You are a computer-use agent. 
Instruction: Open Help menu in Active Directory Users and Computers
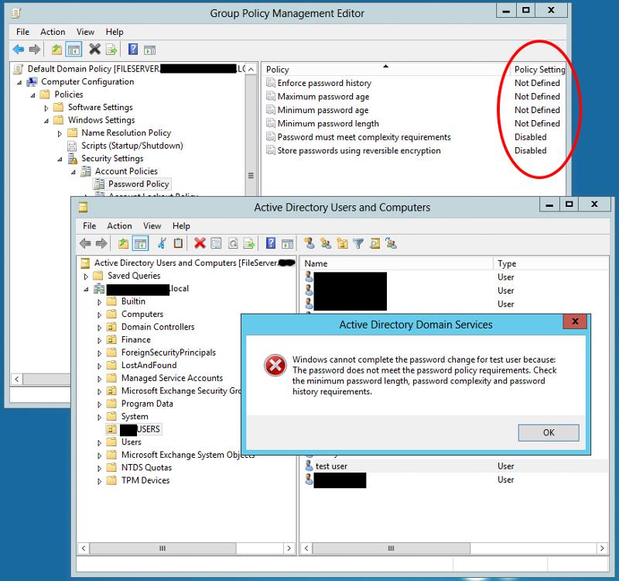181,225
